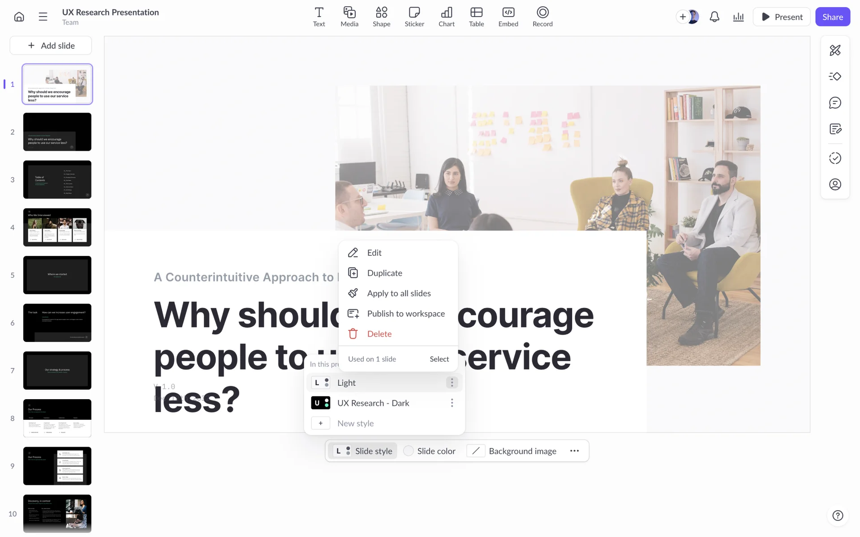Click the Add slide button
This screenshot has width=860, height=537.
[x=51, y=46]
